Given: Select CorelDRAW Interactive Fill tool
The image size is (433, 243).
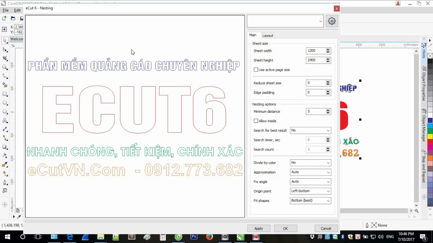Looking at the screenshot, I should pyautogui.click(x=5, y=173).
